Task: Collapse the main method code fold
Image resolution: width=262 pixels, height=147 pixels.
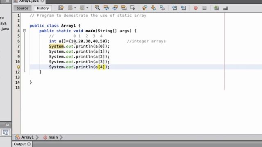Action: (x=25, y=31)
